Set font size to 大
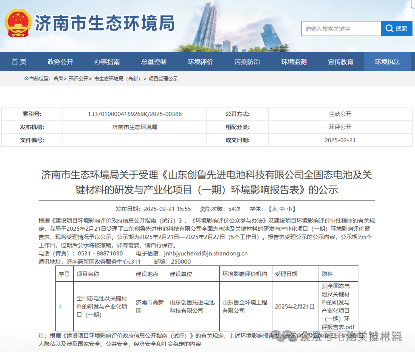415x353 pixels. (275, 209)
